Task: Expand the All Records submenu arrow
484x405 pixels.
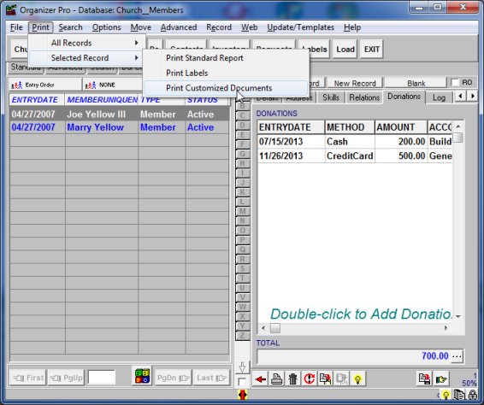Action: 136,43
